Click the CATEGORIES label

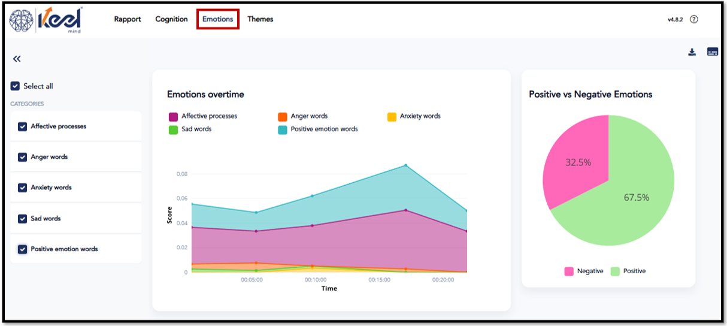[x=27, y=104]
